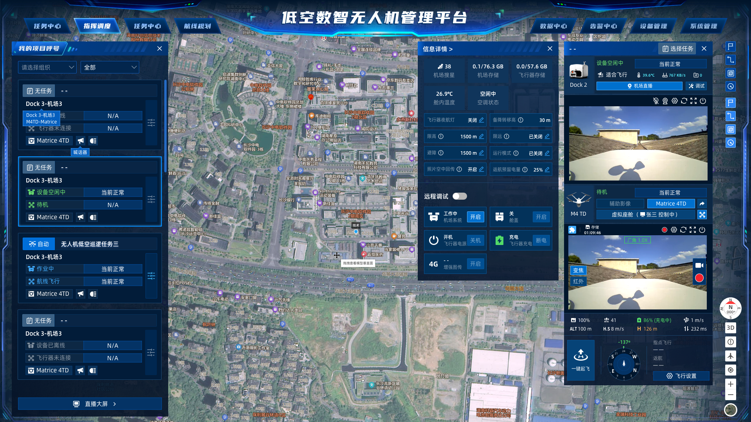The height and width of the screenshot is (422, 751).
Task: Click refresh icon above dock camera feed
Action: click(684, 101)
